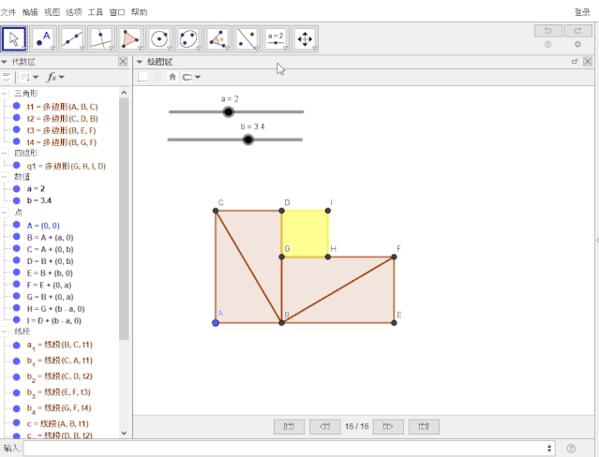599x457 pixels.
Task: Toggle algebra view auxiliary objects icon
Action: pos(7,77)
